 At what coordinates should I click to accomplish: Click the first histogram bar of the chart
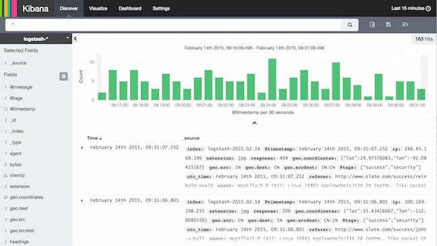(x=102, y=96)
